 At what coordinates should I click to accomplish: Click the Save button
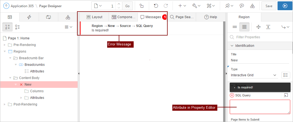(269, 6)
